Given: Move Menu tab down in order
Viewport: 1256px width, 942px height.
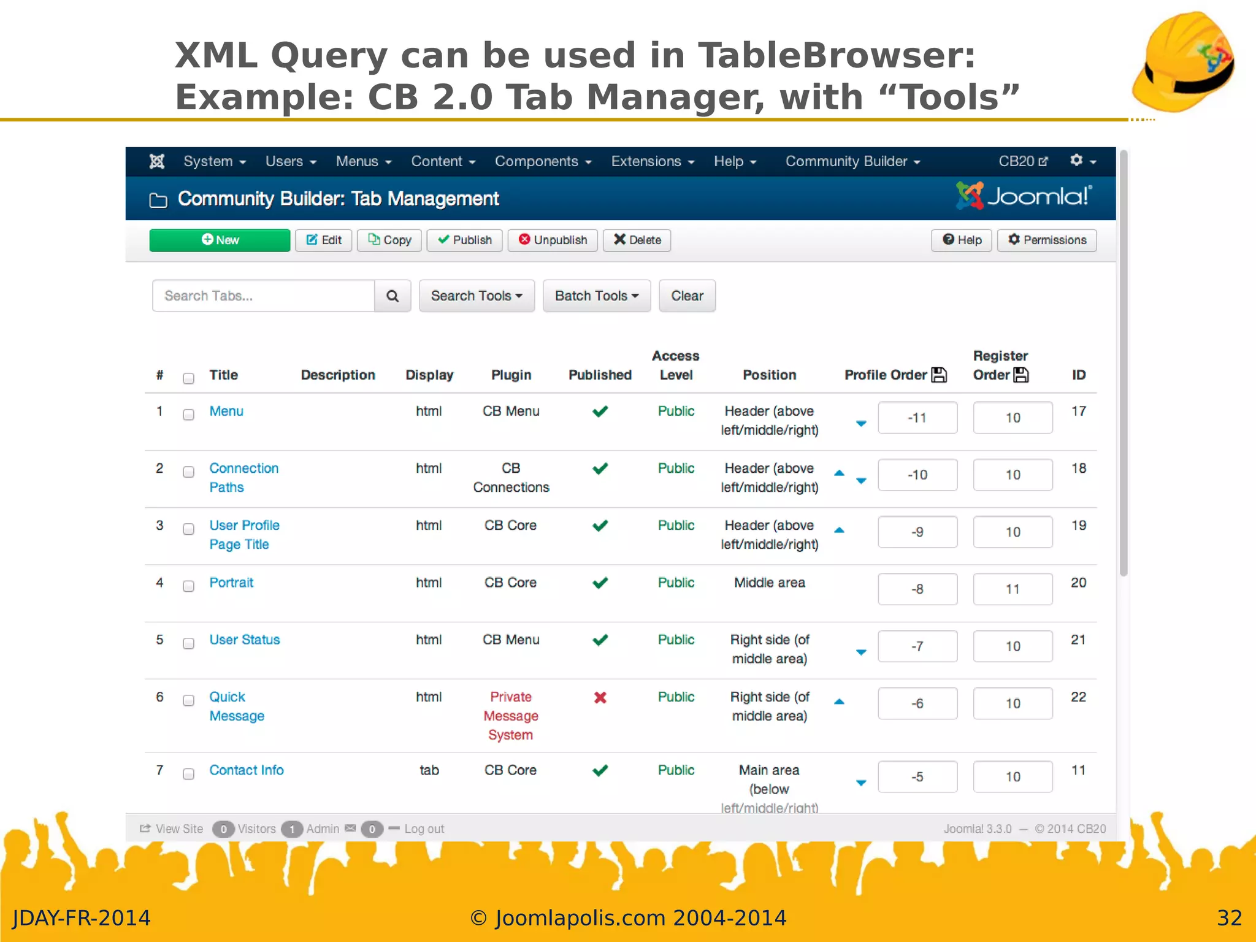Looking at the screenshot, I should [x=861, y=423].
